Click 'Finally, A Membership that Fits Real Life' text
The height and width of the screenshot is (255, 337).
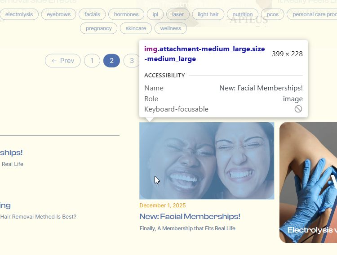click(187, 228)
